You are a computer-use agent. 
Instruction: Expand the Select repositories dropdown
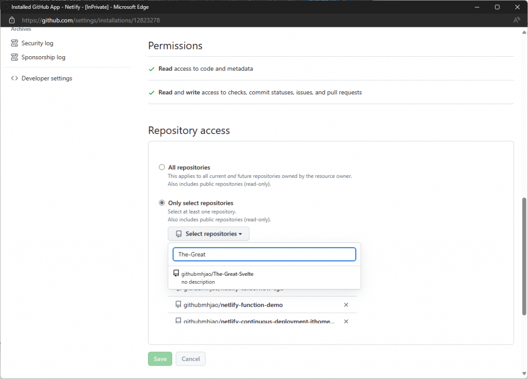pyautogui.click(x=208, y=234)
